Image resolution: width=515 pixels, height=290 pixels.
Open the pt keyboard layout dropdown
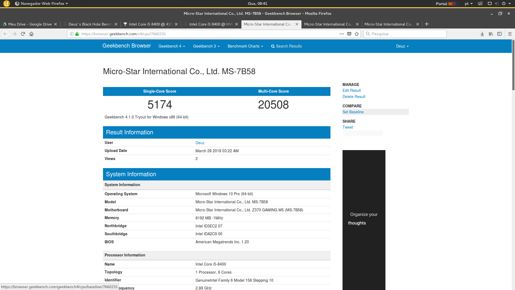point(469,3)
